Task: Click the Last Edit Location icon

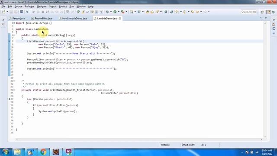Action: 193,12
